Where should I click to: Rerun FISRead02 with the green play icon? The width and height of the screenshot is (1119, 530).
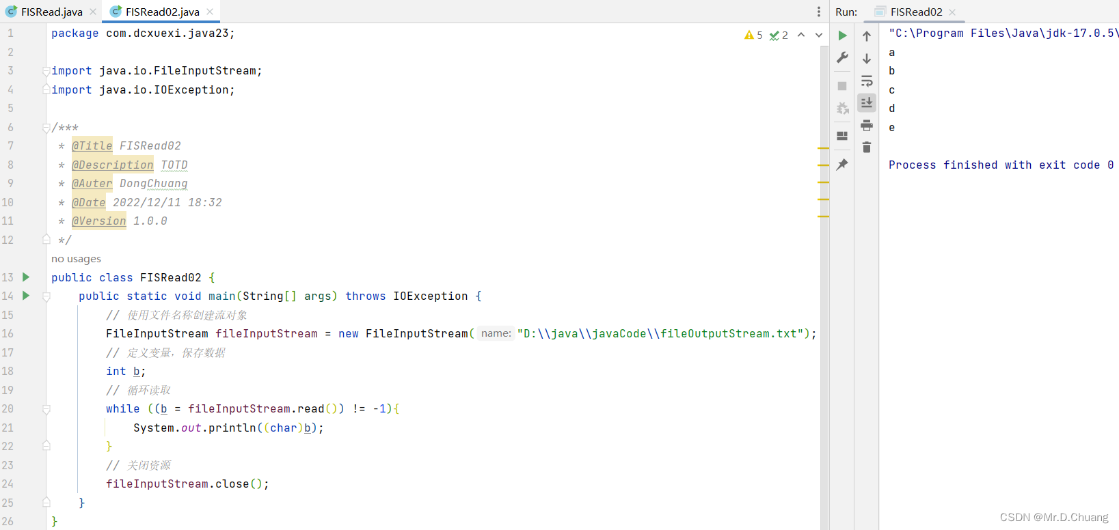842,36
